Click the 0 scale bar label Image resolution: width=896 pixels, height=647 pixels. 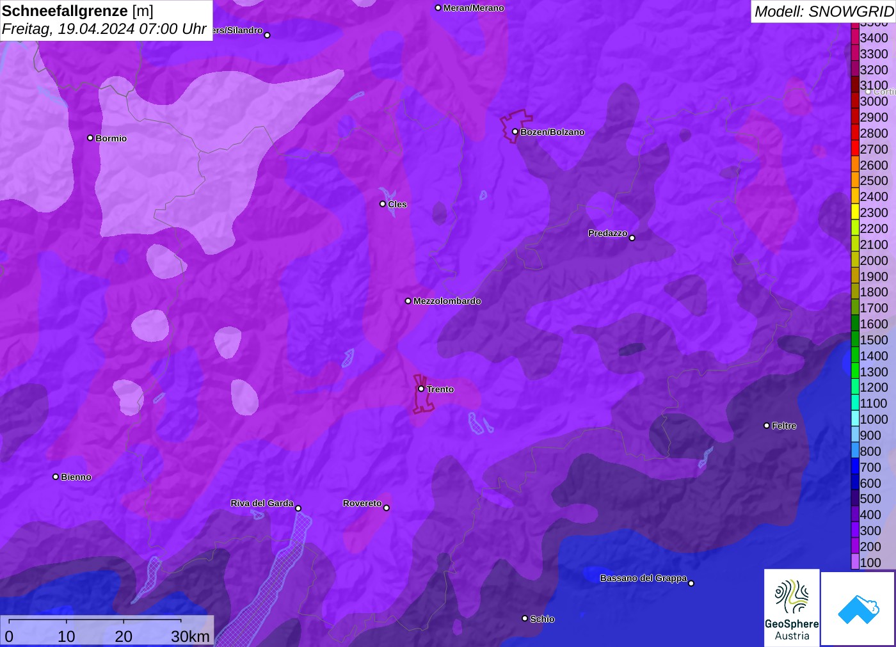coord(9,636)
